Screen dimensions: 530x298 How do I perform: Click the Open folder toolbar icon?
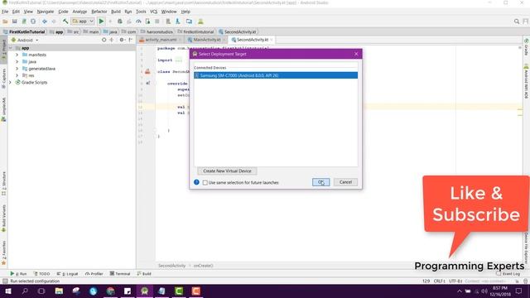tap(5, 22)
